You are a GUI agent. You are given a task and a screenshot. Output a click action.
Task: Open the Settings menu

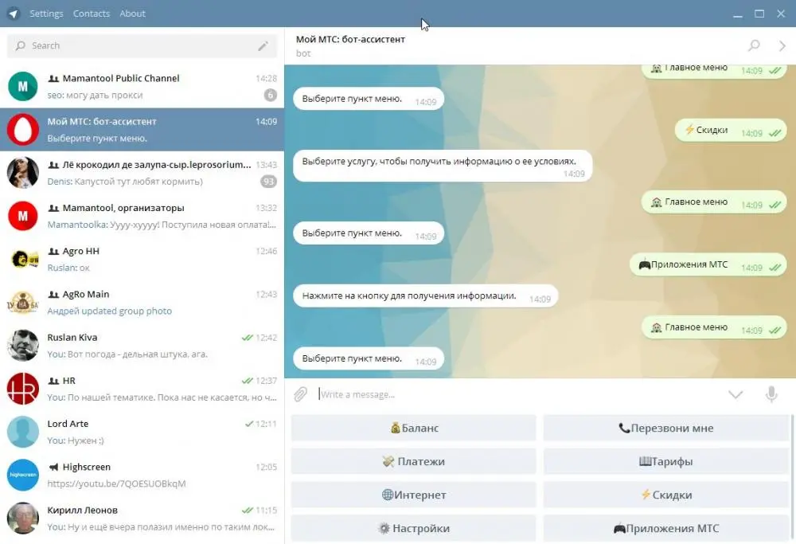click(46, 14)
